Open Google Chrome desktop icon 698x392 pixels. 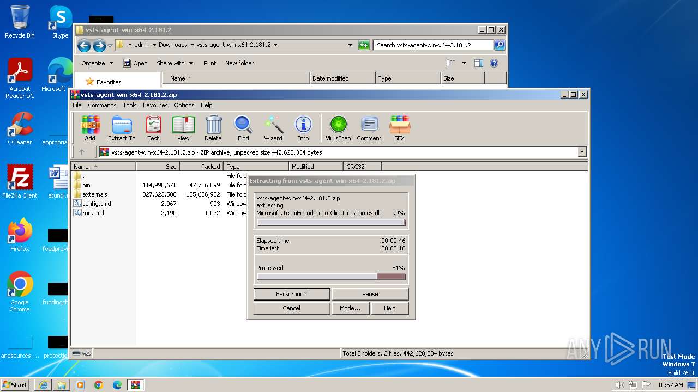coord(20,292)
